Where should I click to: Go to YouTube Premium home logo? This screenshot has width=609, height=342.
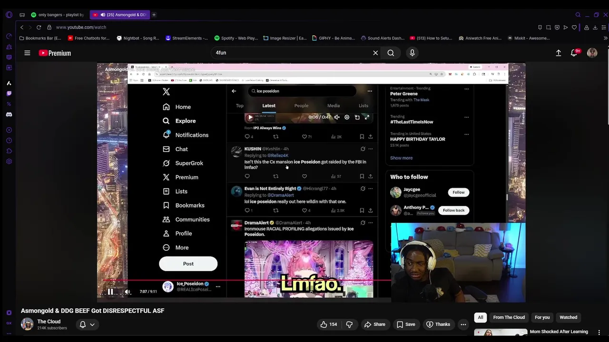(x=55, y=53)
